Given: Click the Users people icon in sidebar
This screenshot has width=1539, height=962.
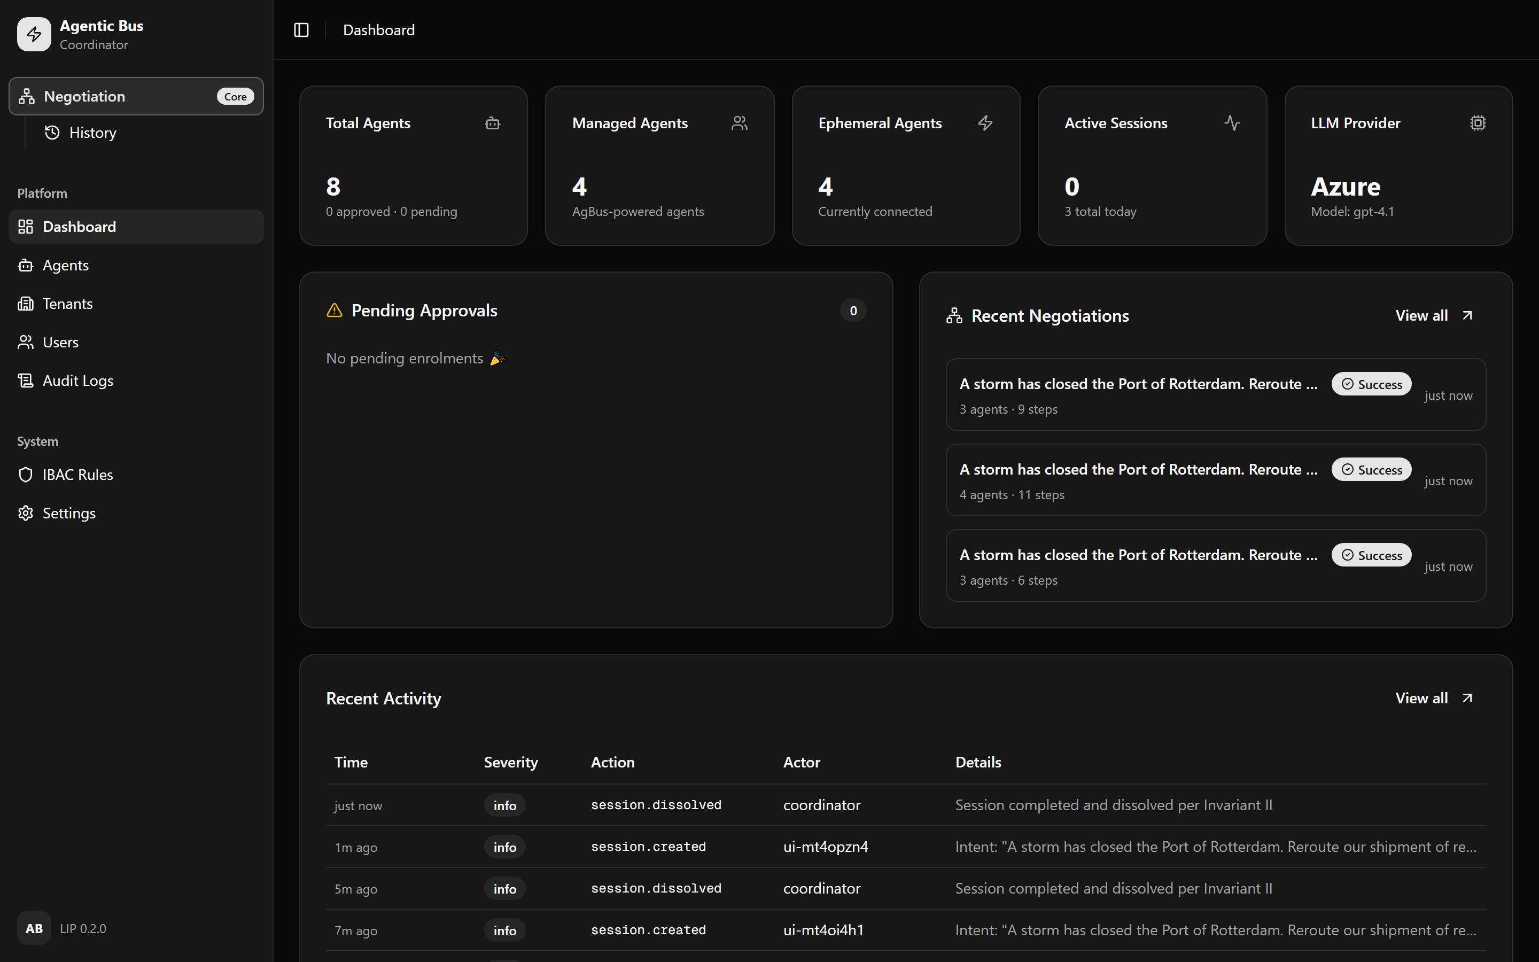Looking at the screenshot, I should click(26, 342).
